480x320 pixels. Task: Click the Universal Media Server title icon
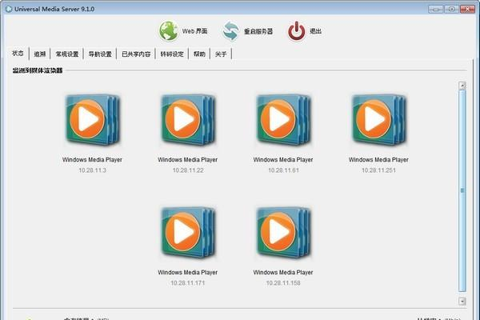9,9
